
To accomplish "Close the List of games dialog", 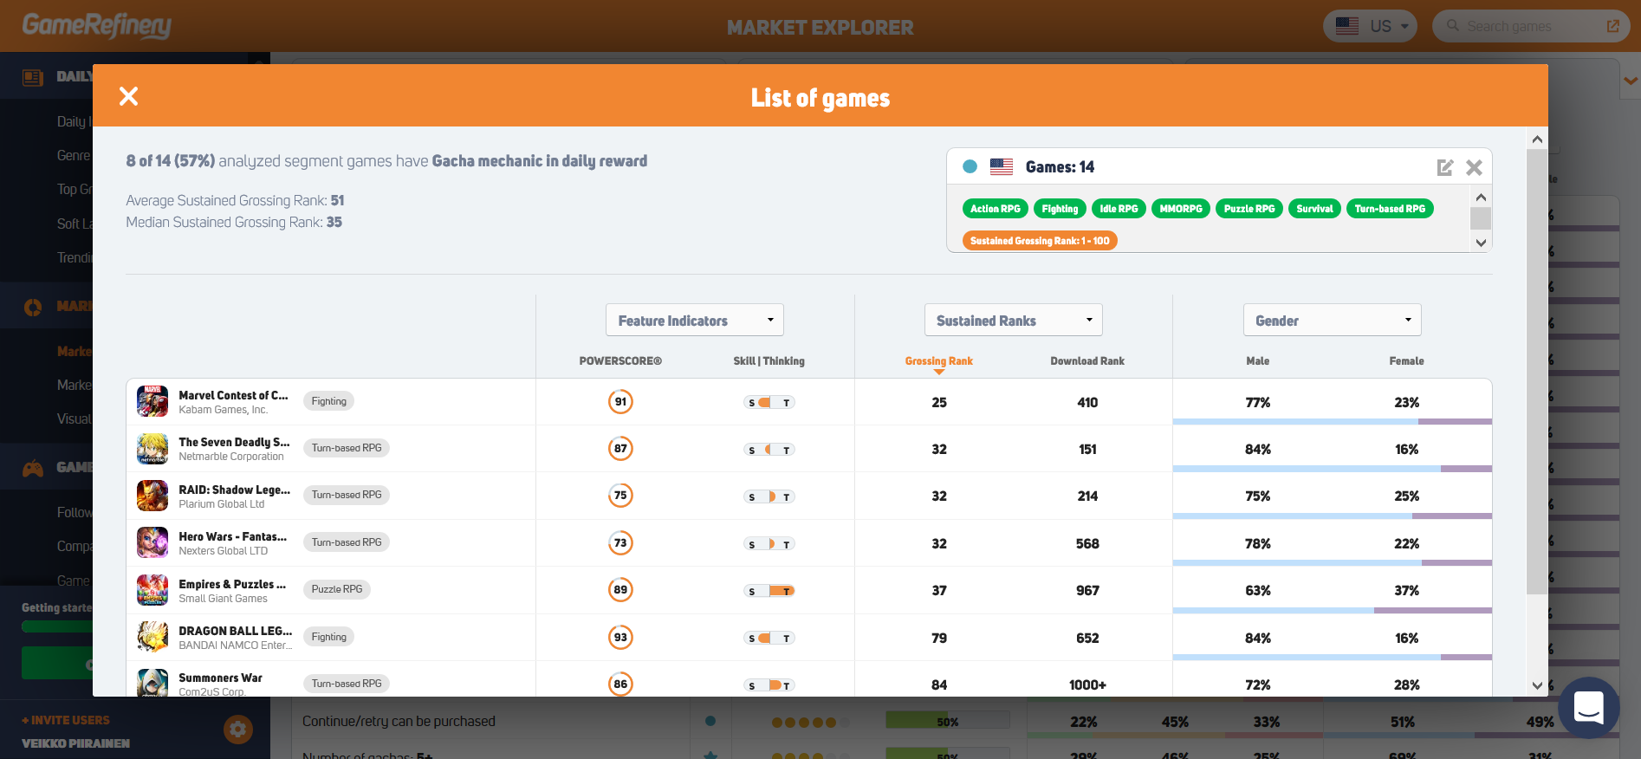I will (x=128, y=96).
